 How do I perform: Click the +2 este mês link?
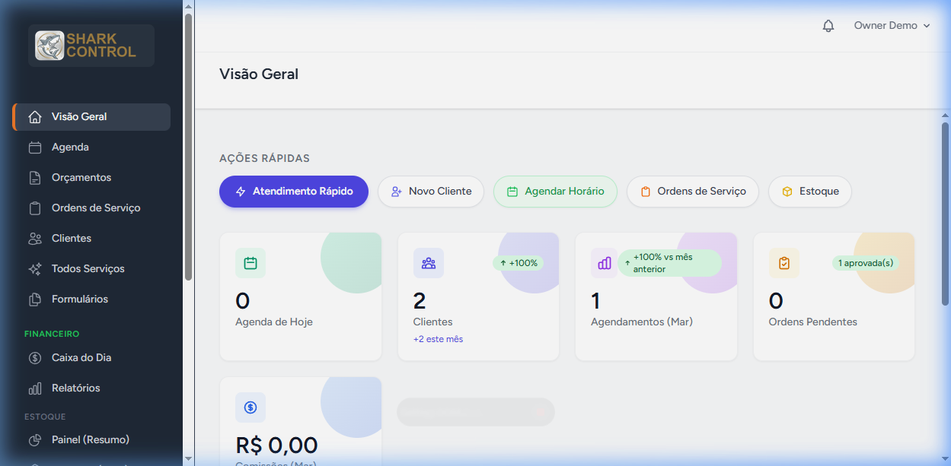pos(438,339)
